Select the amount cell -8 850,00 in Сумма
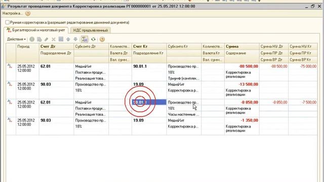Screen dimensions: 324x182 tap(242, 102)
